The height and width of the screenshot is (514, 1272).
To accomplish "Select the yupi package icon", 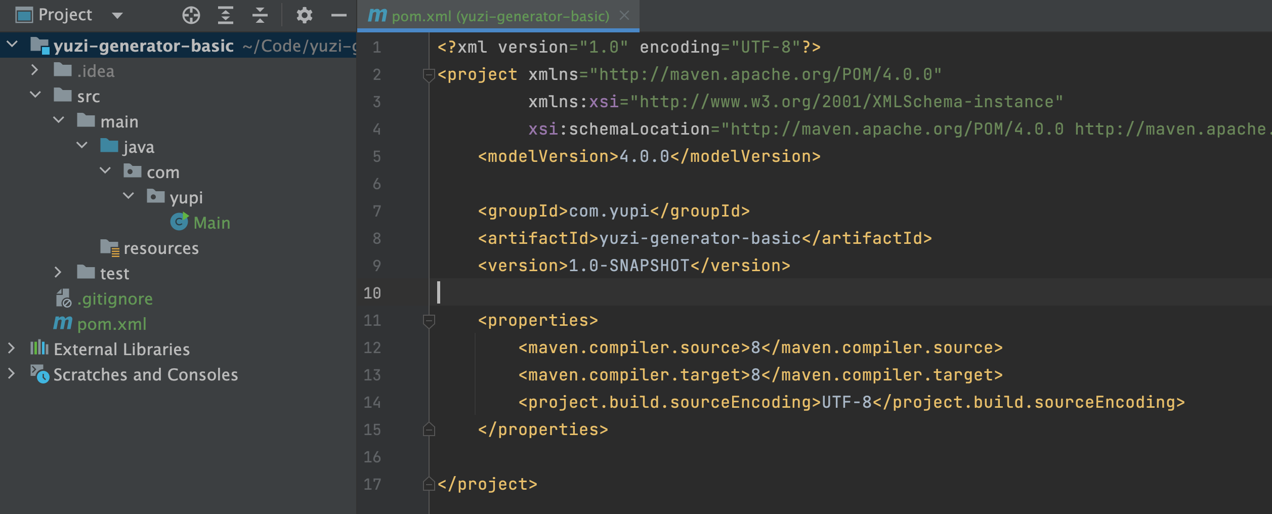I will pos(156,196).
